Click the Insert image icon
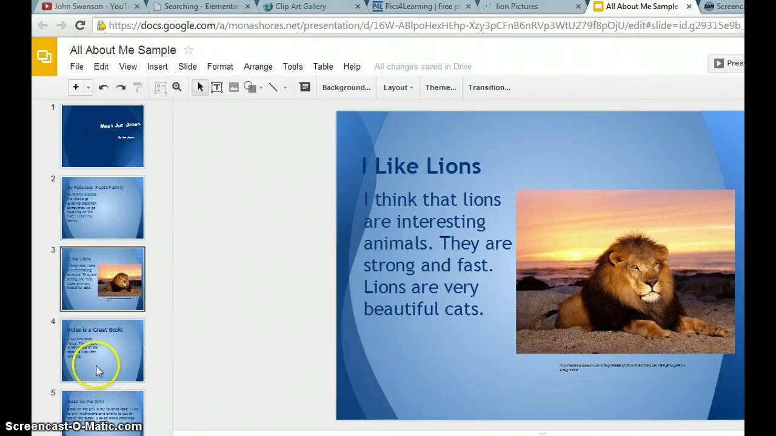Screen dimensions: 776x436 click(234, 88)
